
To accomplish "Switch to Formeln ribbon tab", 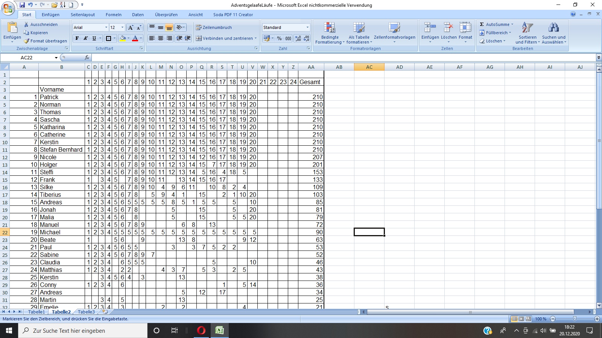I will pos(114,15).
